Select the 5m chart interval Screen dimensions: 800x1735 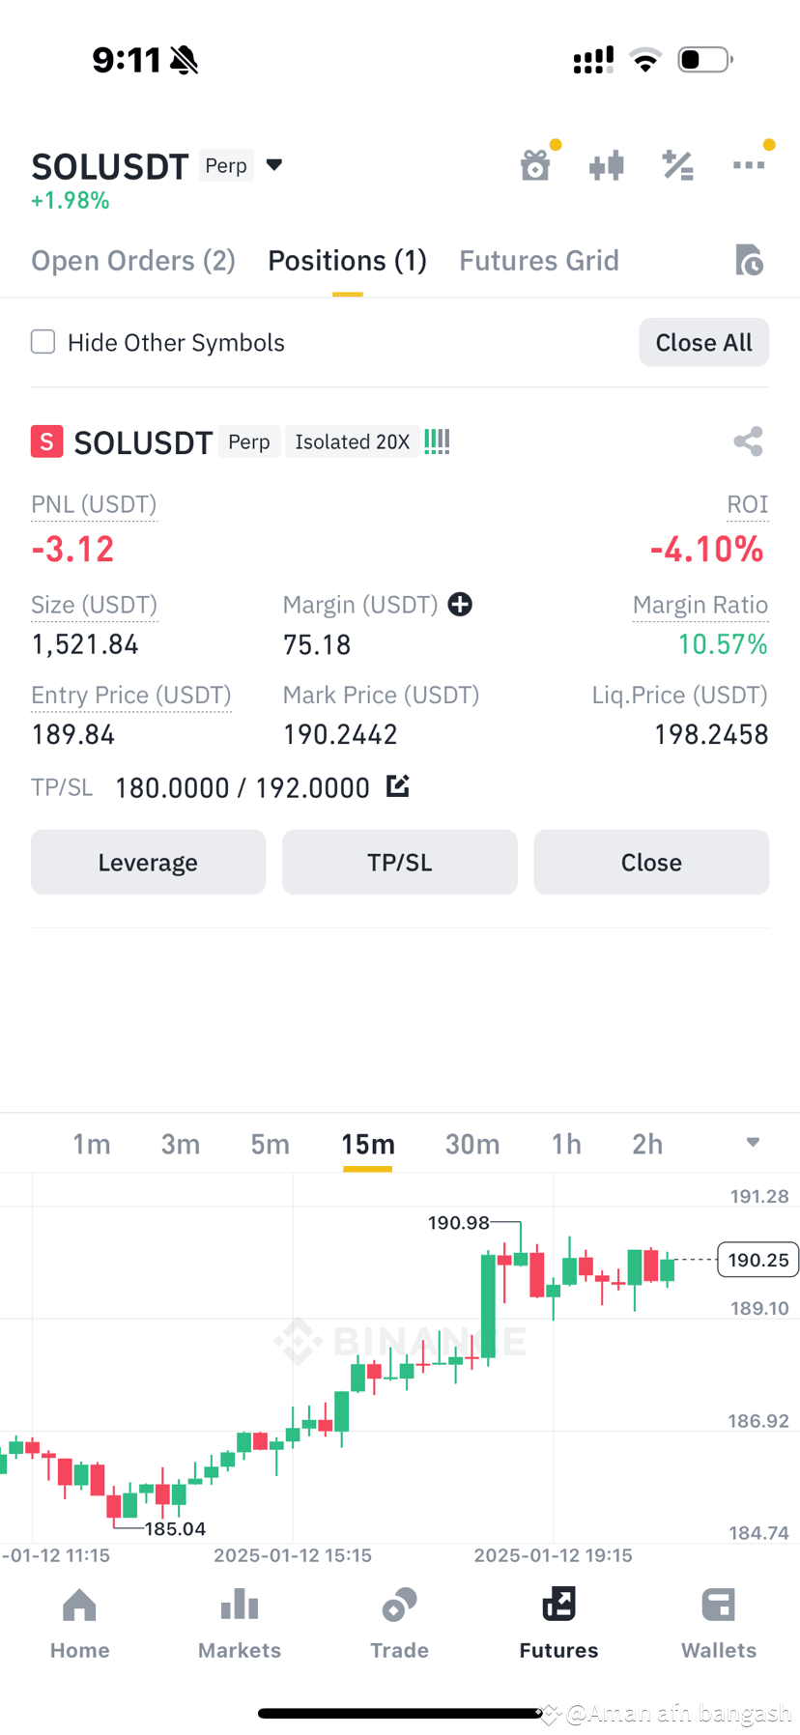pos(271,1144)
